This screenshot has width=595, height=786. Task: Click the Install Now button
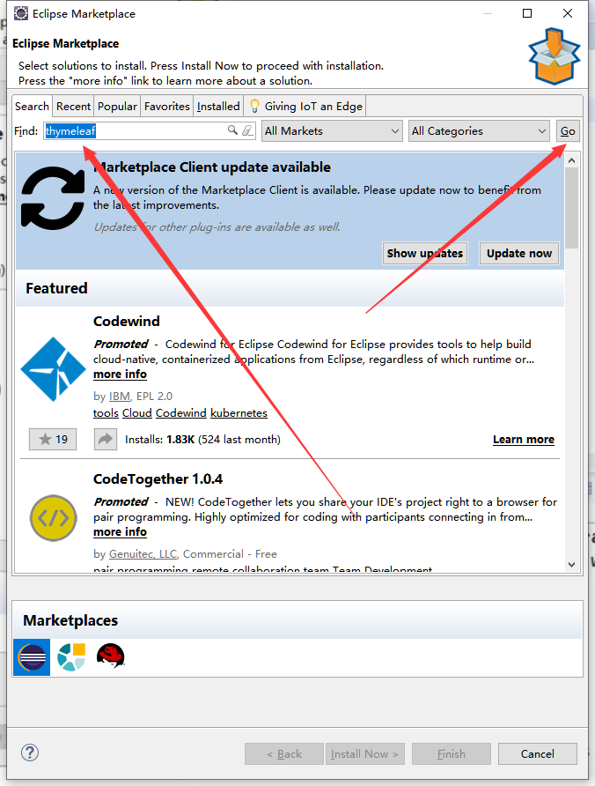[365, 754]
